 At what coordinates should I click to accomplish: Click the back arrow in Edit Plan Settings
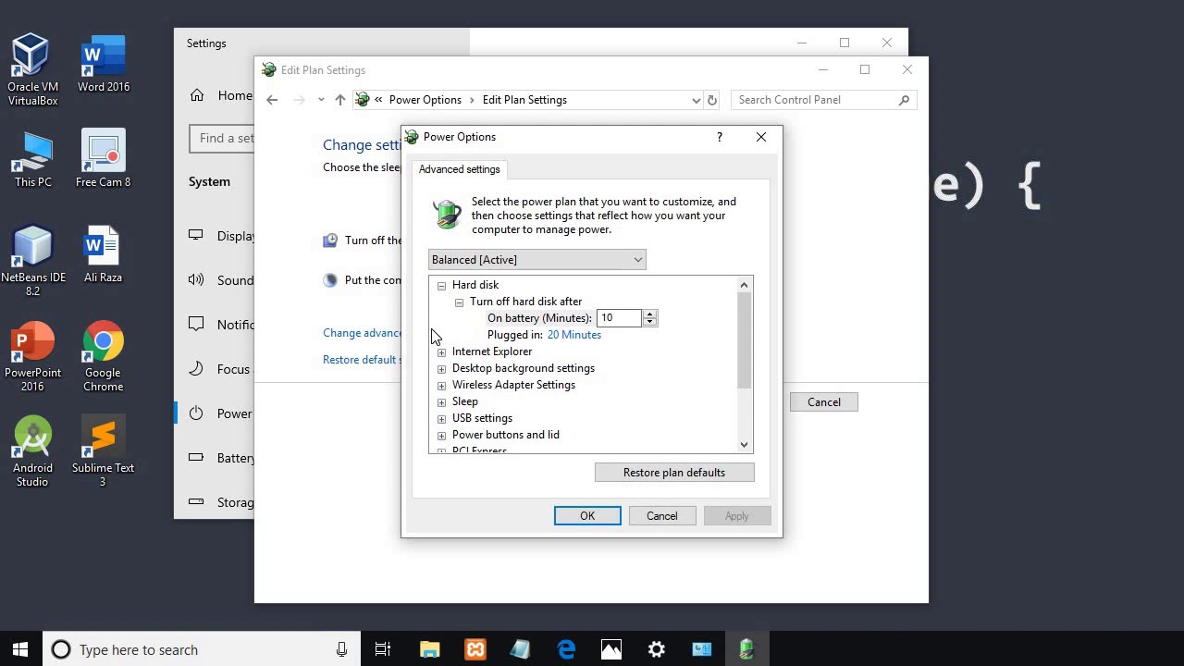point(272,100)
